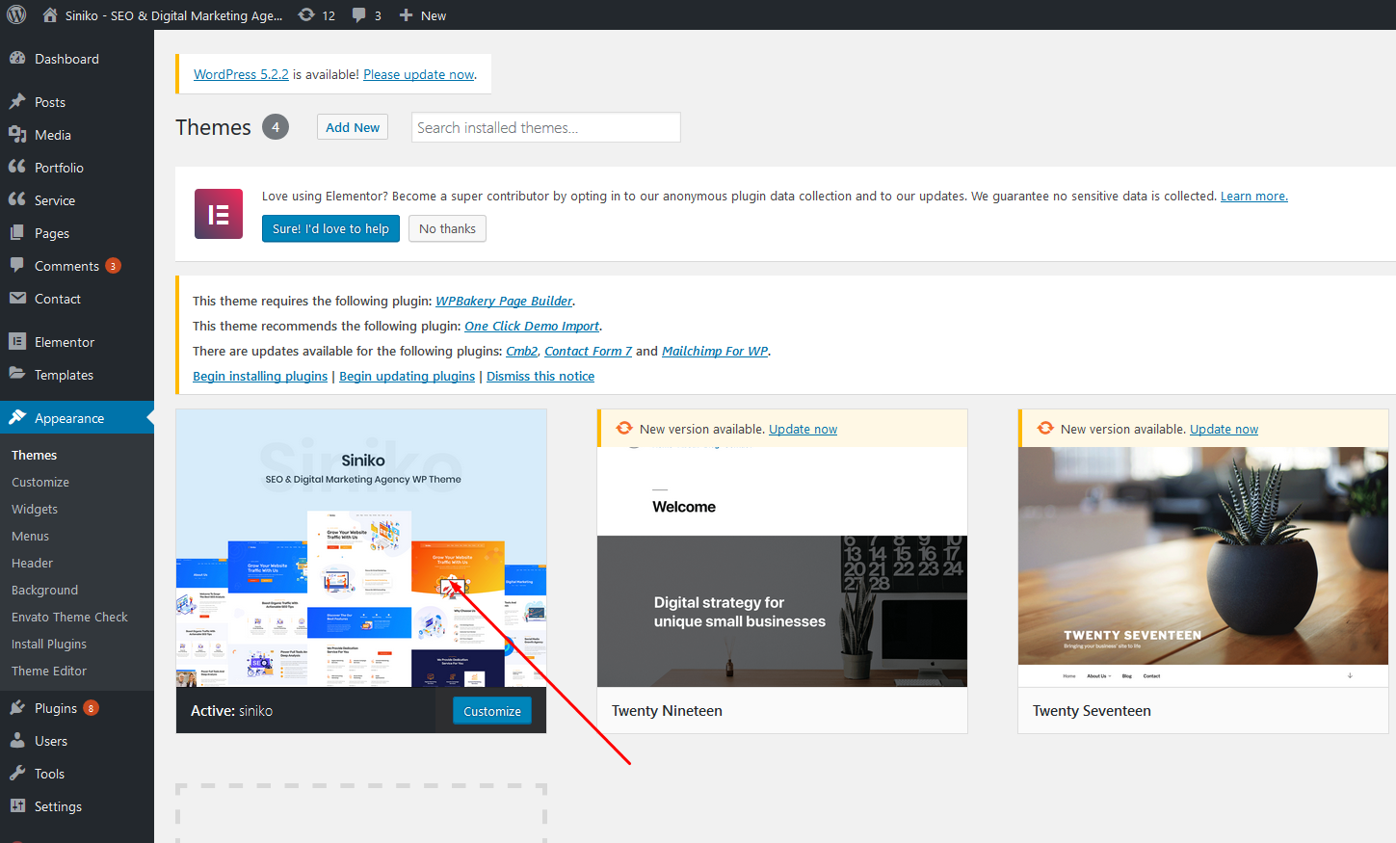This screenshot has height=843, width=1396.
Task: Click the Twenty Nineteen theme name
Action: pyautogui.click(x=667, y=710)
